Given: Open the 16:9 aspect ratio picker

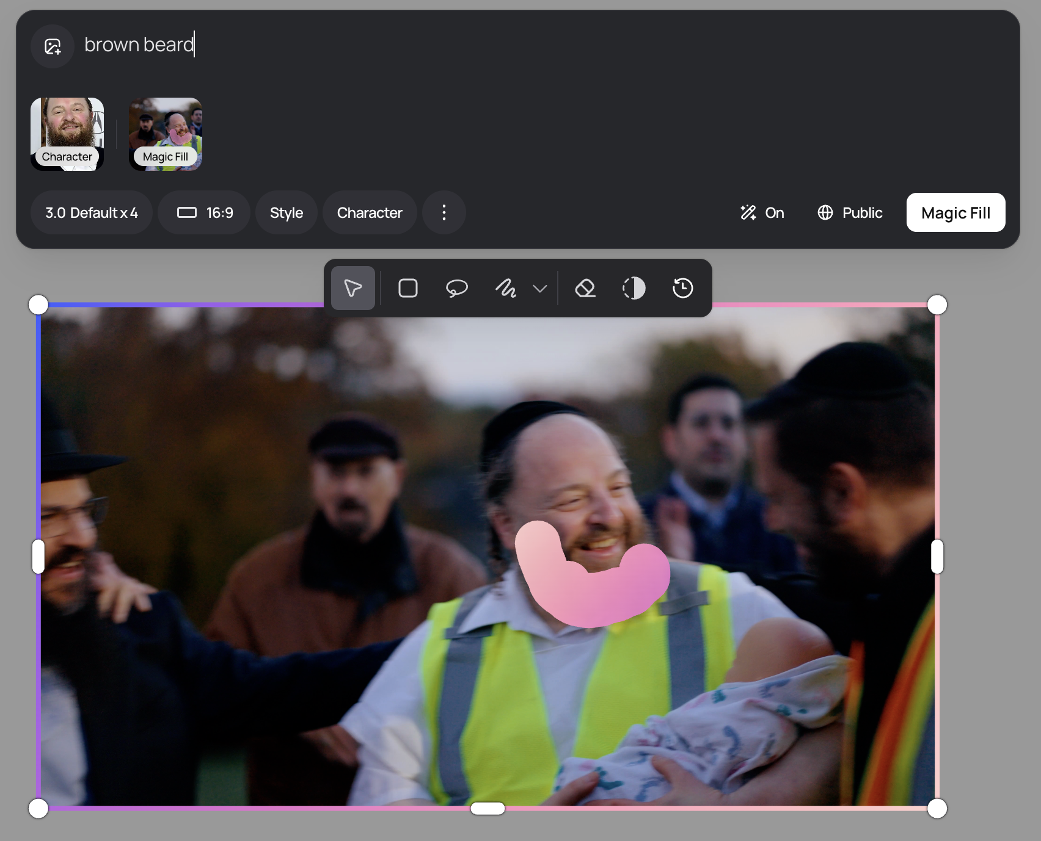Looking at the screenshot, I should click(x=203, y=212).
